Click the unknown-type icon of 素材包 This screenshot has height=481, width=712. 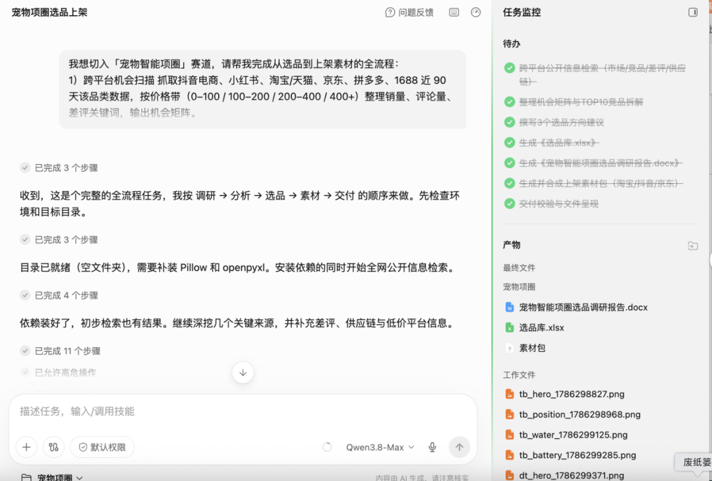[510, 348]
